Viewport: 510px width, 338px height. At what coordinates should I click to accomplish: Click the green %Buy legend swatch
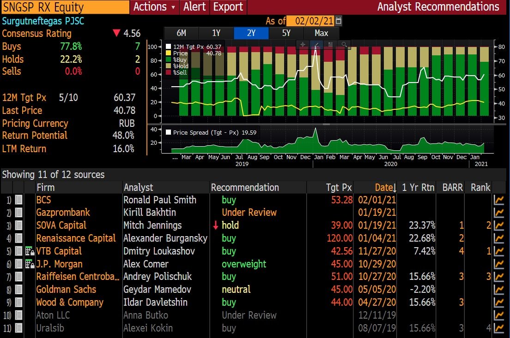click(x=169, y=59)
